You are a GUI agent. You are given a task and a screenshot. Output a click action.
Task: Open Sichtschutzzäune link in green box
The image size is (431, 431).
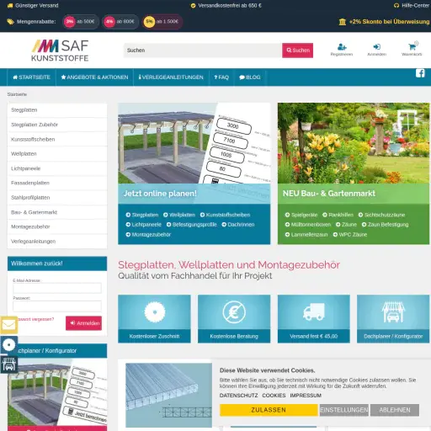point(381,215)
